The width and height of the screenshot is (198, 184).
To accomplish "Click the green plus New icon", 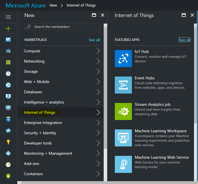I will pyautogui.click(x=8, y=28).
